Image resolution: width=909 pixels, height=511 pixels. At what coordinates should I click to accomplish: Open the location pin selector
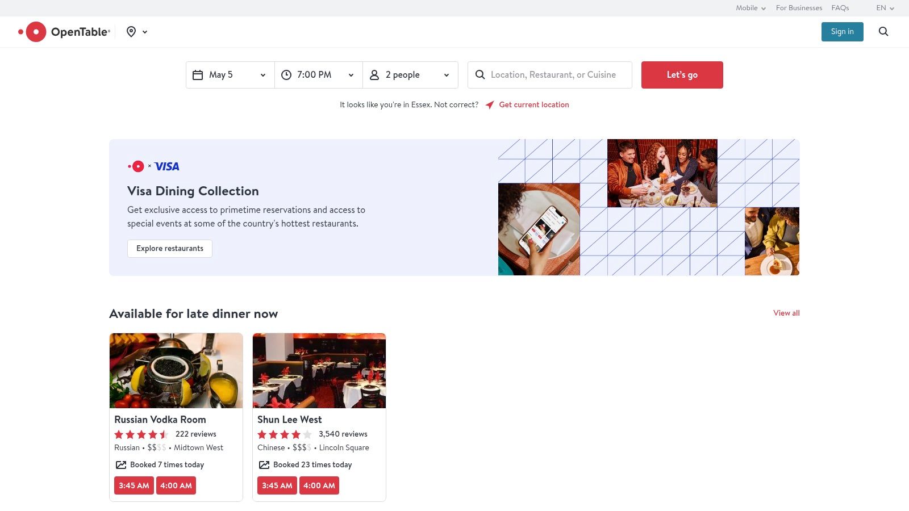(131, 32)
